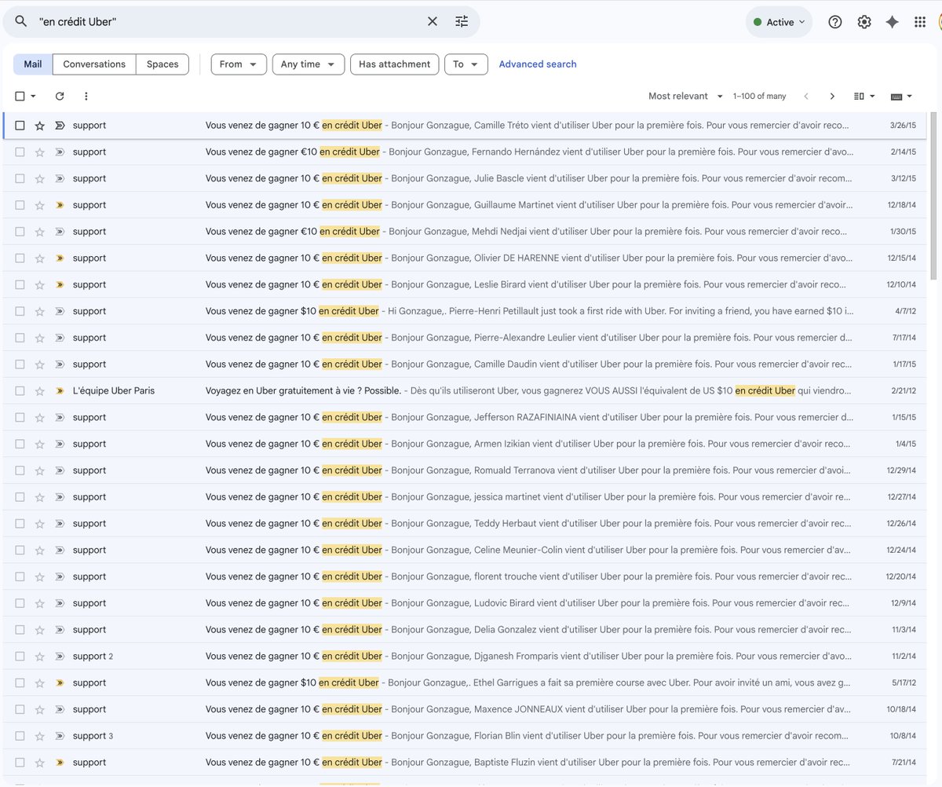The image size is (942, 787).
Task: Go to the newer results page arrow
Action: (806, 96)
